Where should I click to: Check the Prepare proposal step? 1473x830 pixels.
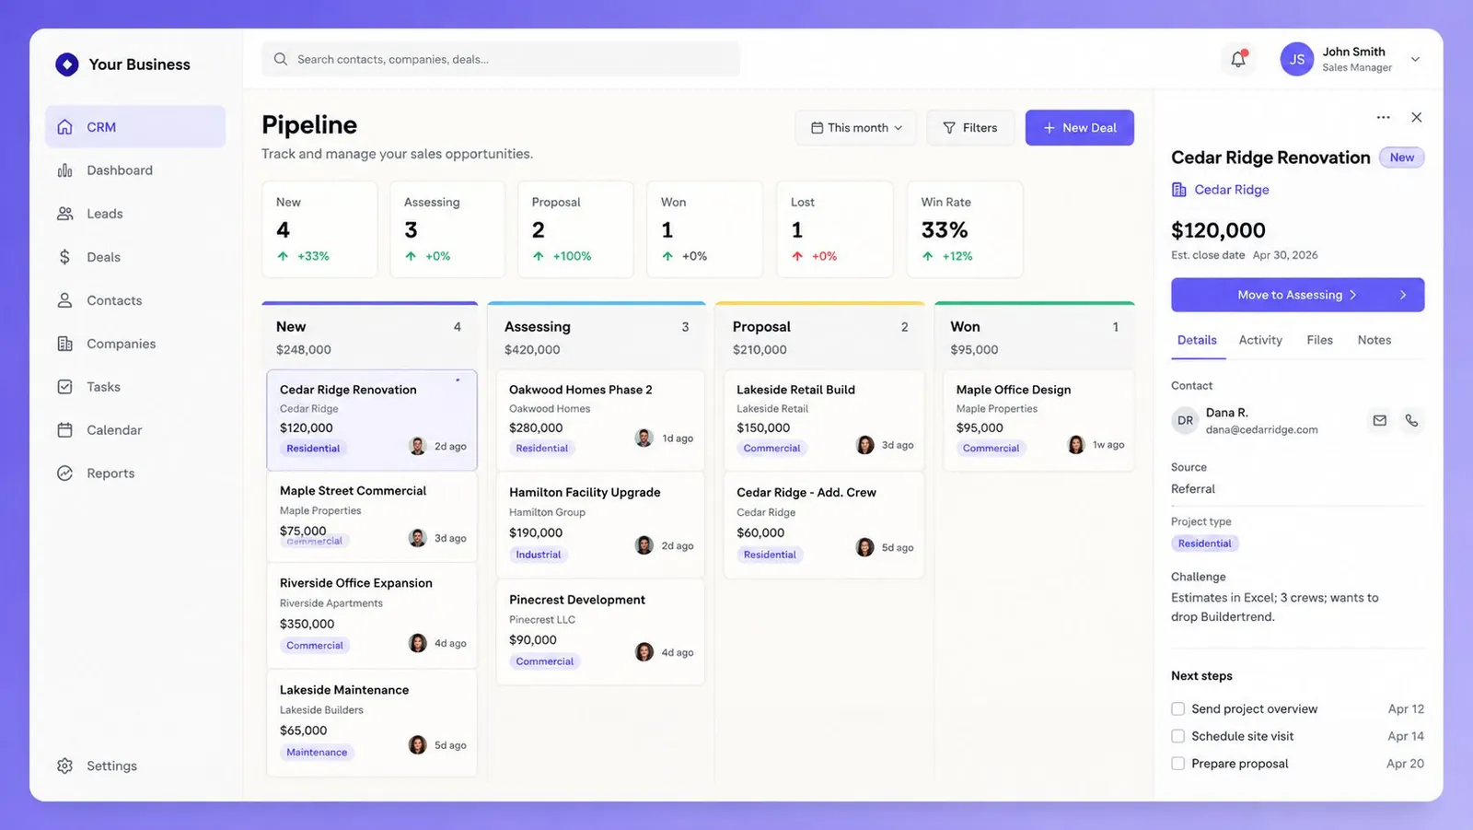pos(1177,764)
